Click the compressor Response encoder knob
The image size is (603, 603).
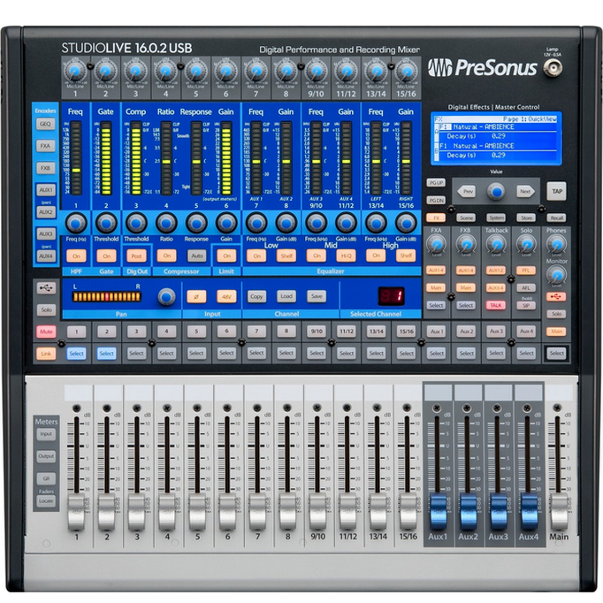click(196, 223)
